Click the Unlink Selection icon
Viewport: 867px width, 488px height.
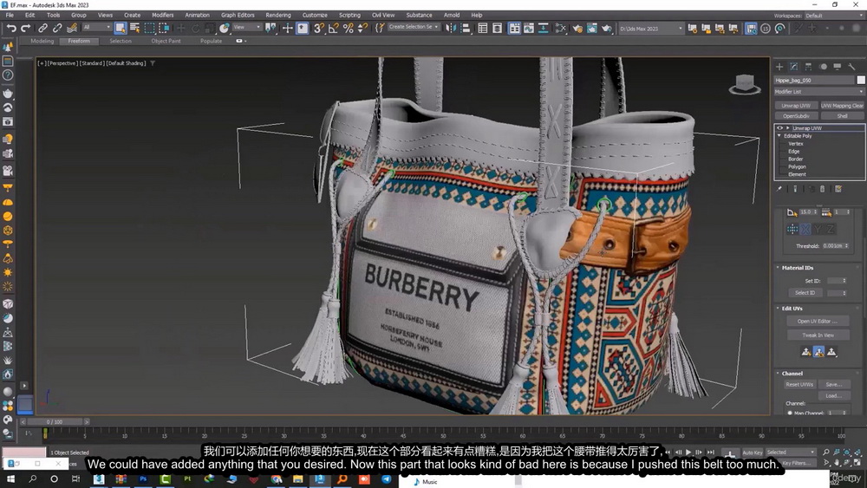[57, 28]
